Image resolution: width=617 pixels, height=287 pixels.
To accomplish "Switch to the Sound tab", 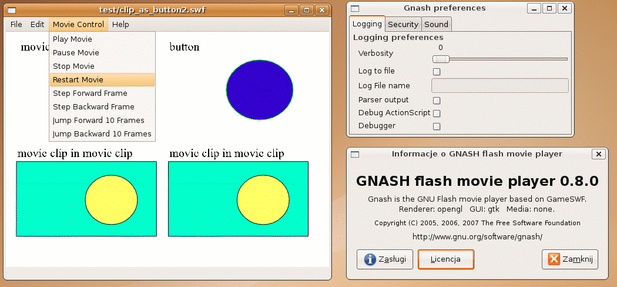I will pos(437,25).
